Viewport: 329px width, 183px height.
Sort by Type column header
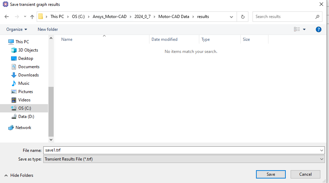[205, 39]
